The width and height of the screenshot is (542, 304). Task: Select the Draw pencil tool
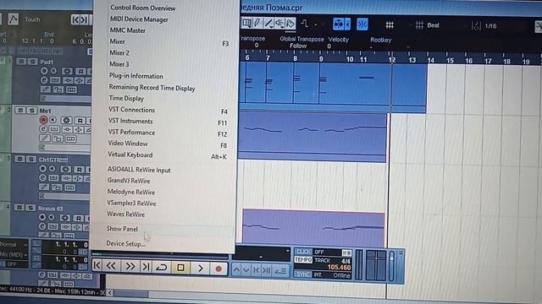coord(257,23)
